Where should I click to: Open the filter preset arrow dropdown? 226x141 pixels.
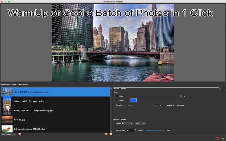coord(184,96)
